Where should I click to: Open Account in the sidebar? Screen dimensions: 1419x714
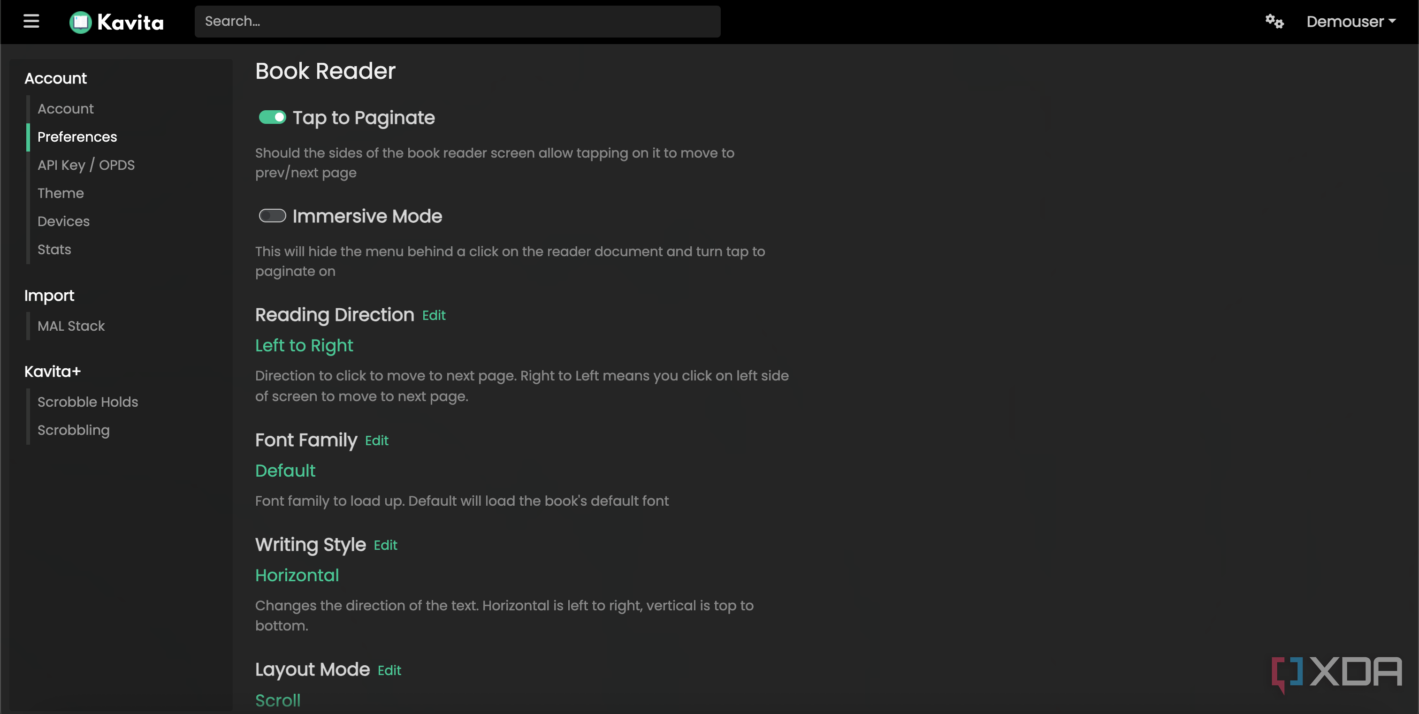[x=66, y=108]
